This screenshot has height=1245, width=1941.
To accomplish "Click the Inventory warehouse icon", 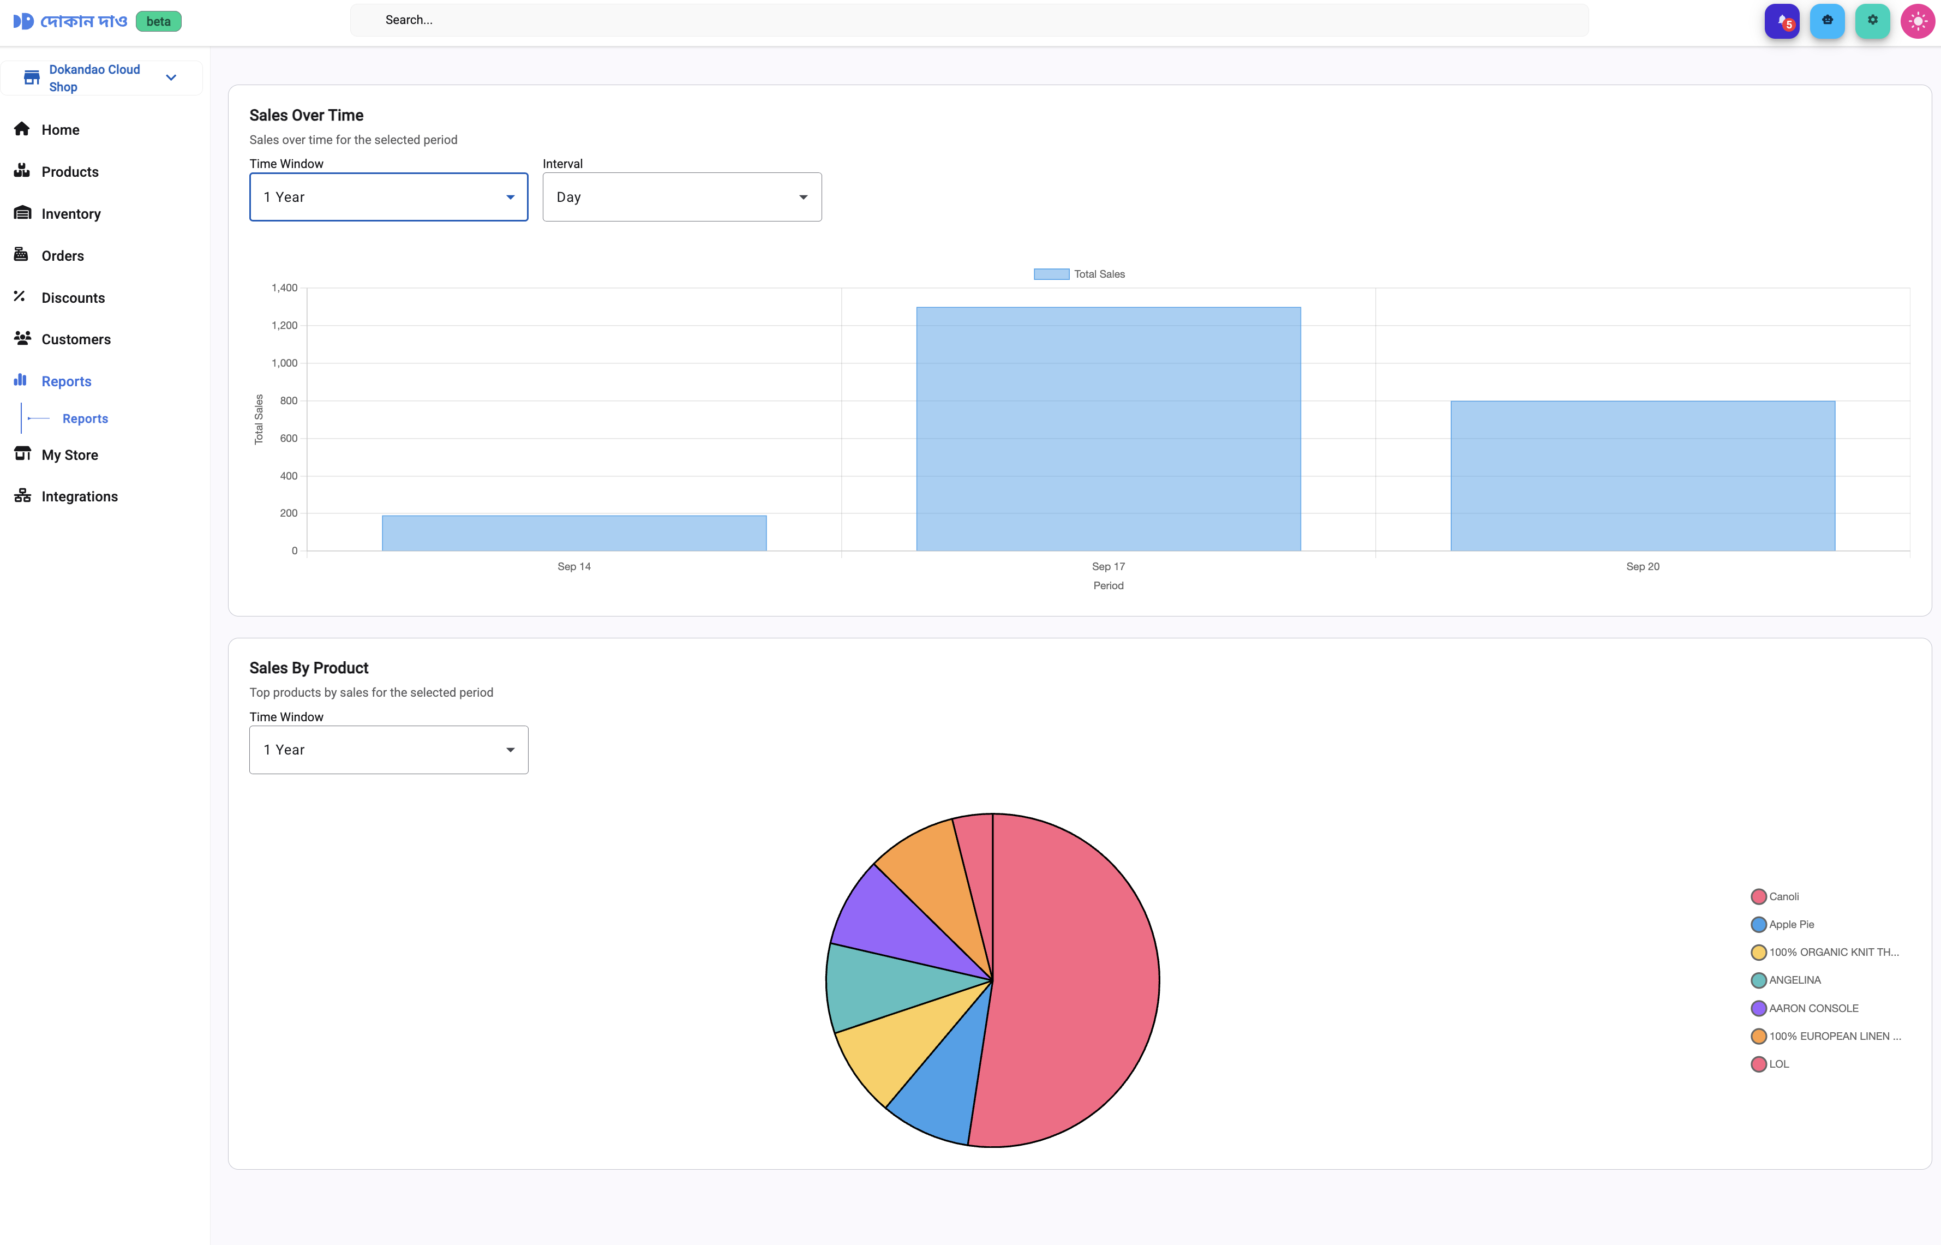I will coord(22,213).
